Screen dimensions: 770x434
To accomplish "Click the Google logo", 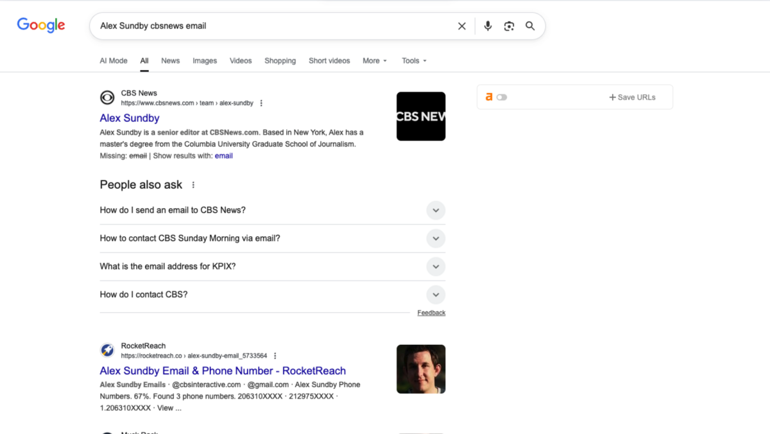I will (x=41, y=26).
